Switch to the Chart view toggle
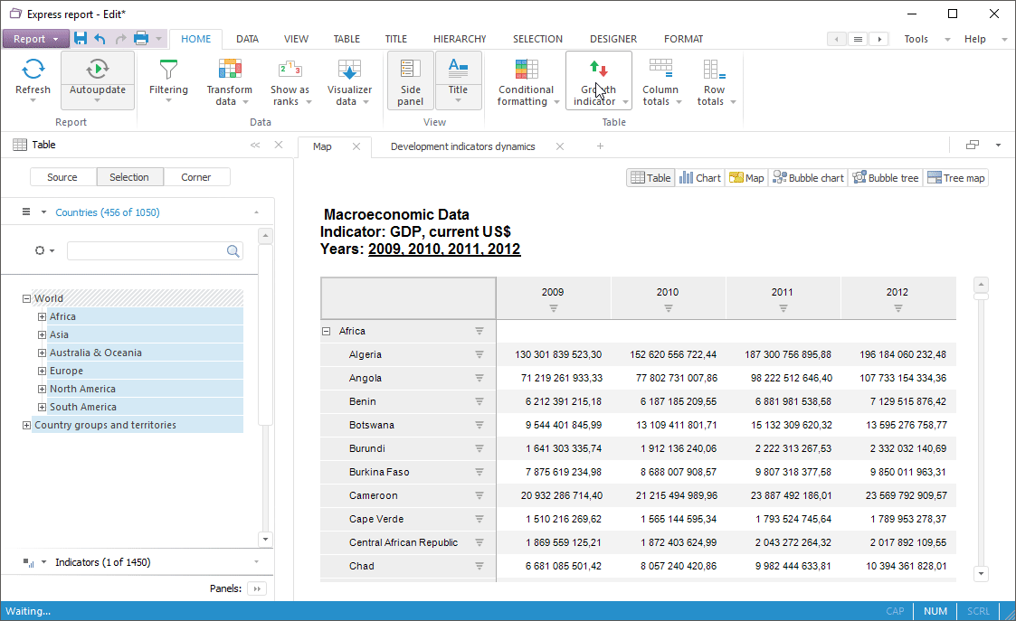This screenshot has height=621, width=1016. [700, 178]
